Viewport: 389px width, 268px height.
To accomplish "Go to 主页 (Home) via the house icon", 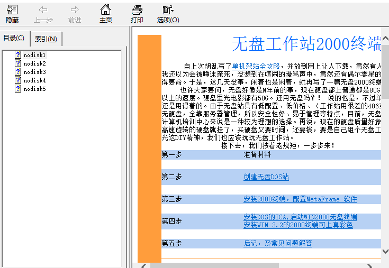I will coord(106,14).
